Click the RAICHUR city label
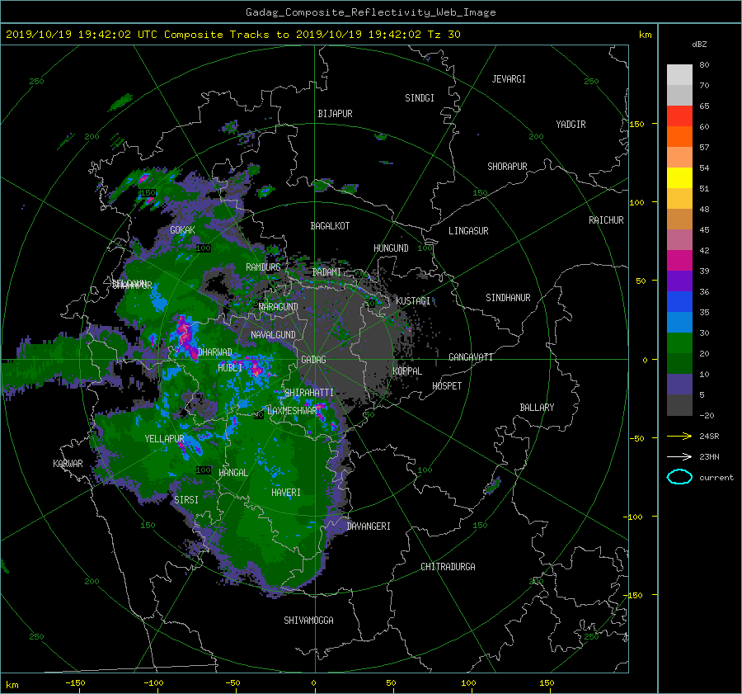The image size is (742, 694). tap(606, 220)
